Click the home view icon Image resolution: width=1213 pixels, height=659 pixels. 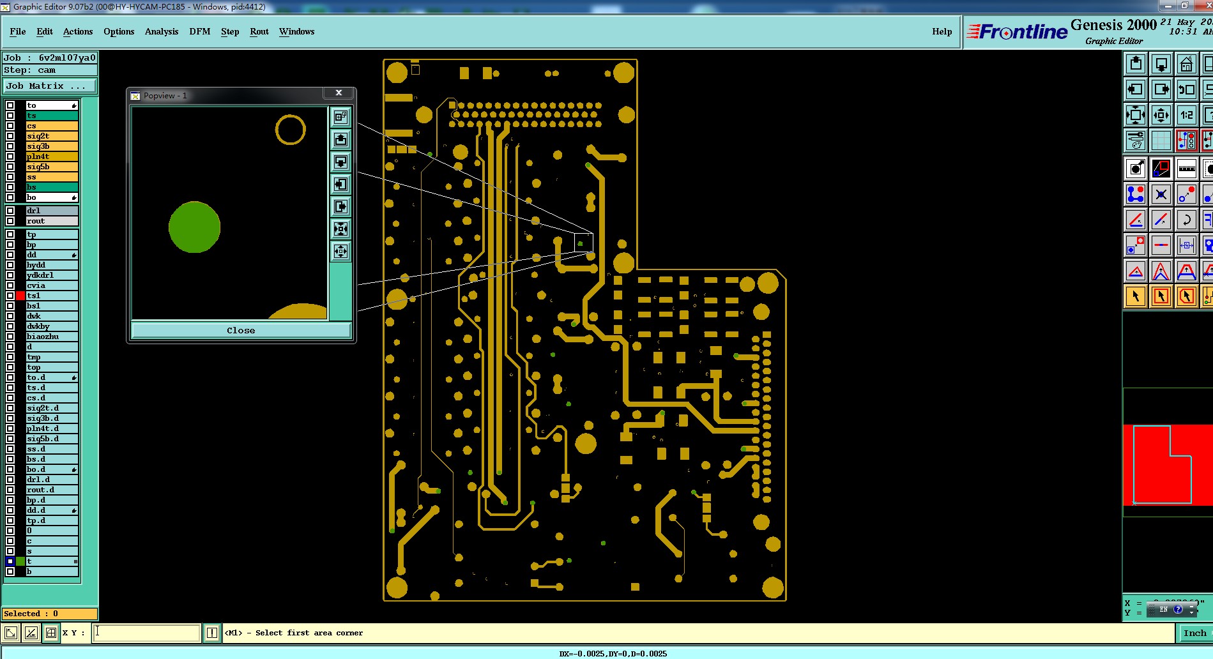[x=1187, y=64]
